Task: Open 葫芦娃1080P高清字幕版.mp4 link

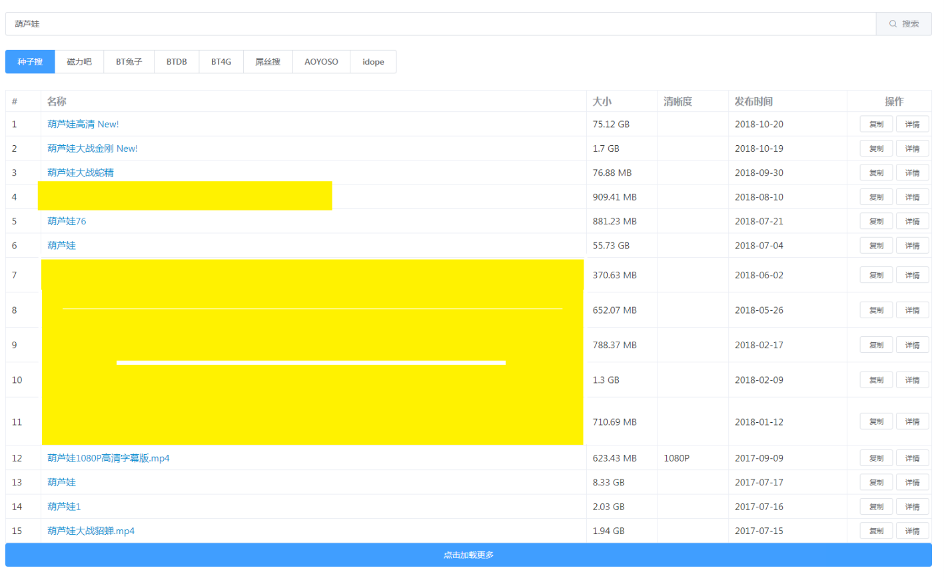Action: pos(108,458)
